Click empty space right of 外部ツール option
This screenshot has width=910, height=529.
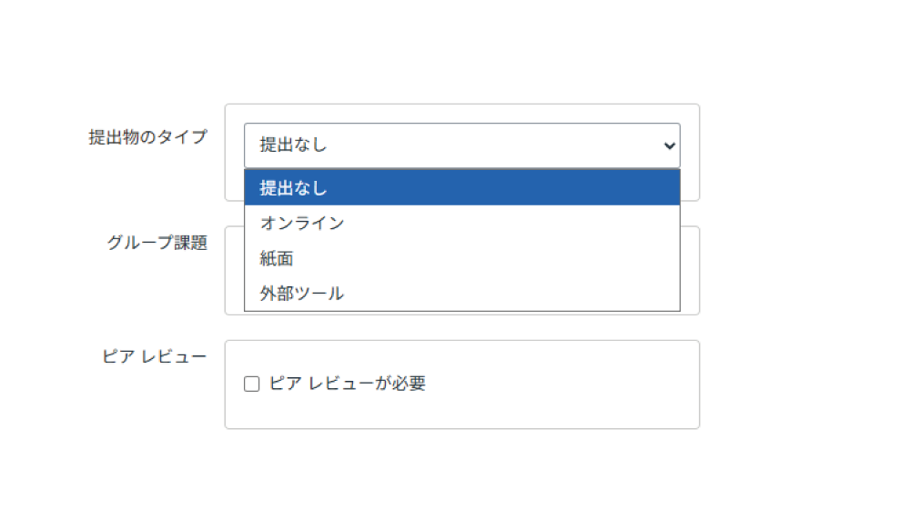pos(546,294)
